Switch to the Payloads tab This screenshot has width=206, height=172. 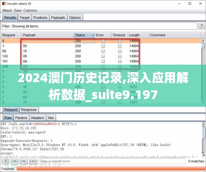pyautogui.click(x=58, y=18)
